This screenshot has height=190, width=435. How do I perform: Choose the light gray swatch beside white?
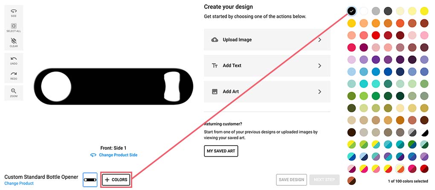click(x=376, y=11)
